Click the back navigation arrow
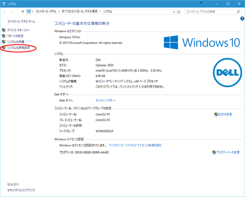The width and height of the screenshot is (245, 197). point(5,11)
